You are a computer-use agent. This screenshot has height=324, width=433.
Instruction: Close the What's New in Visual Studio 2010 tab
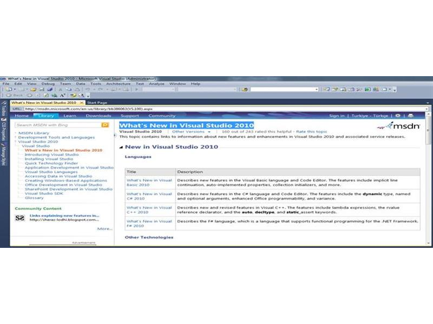click(x=82, y=103)
